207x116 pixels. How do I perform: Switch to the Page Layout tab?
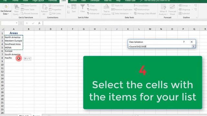click(x=38, y=1)
